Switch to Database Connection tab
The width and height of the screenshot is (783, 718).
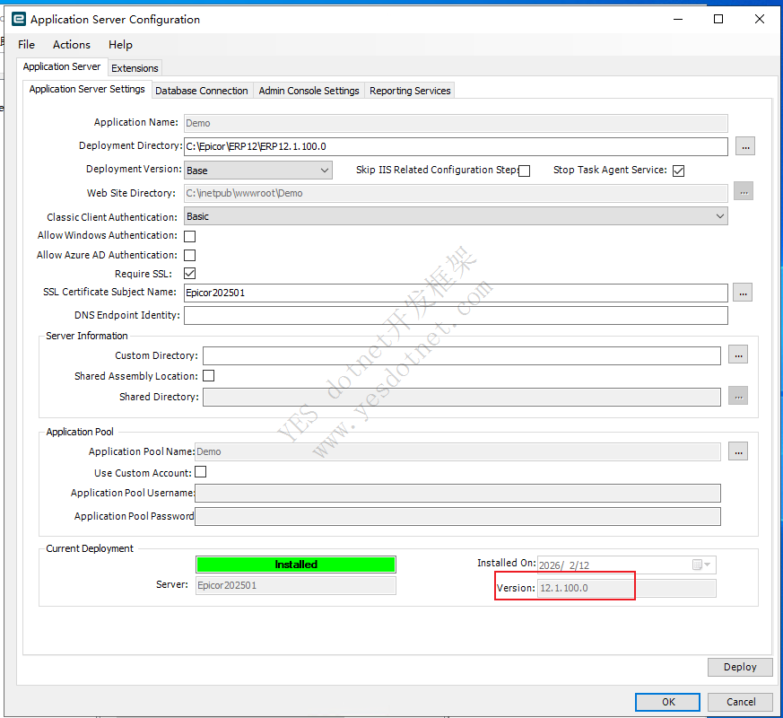point(201,91)
